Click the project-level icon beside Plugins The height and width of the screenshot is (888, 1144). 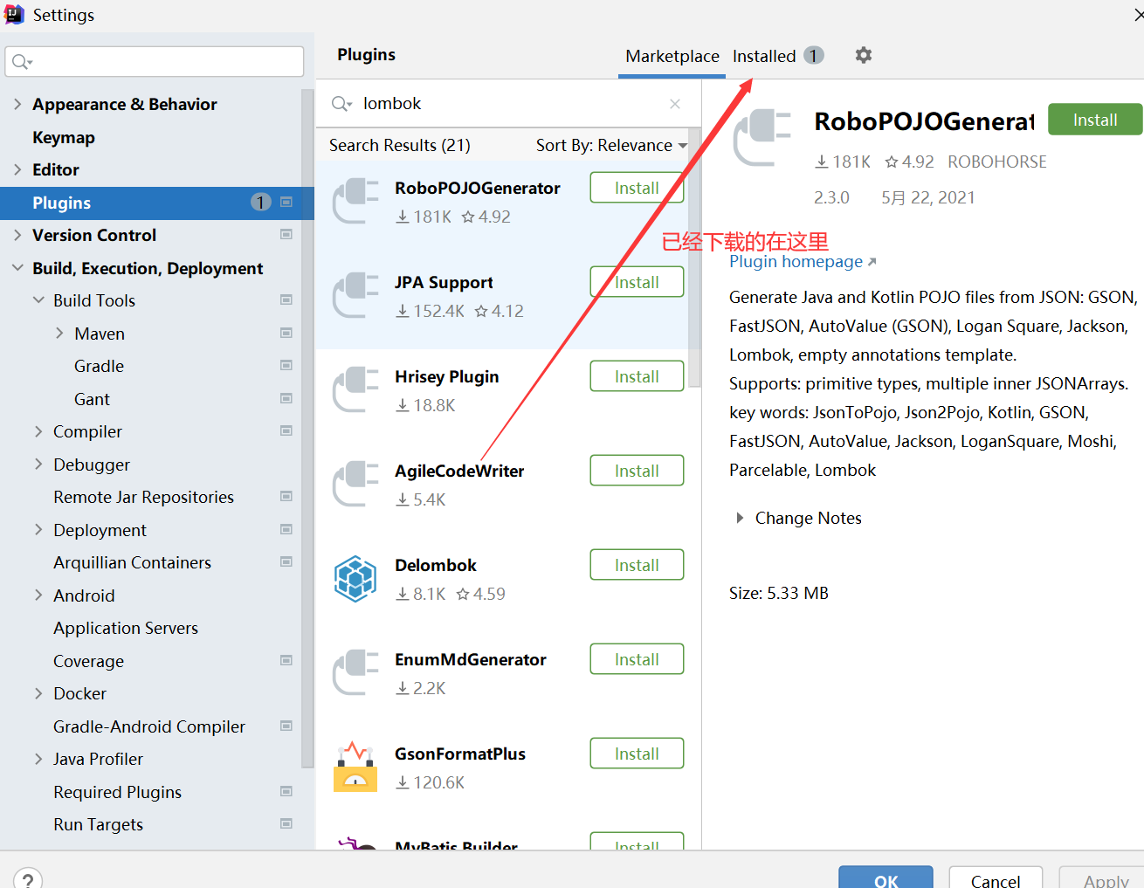[286, 202]
